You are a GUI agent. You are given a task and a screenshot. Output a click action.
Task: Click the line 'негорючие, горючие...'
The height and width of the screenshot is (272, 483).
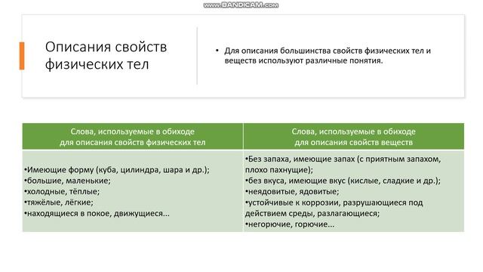[290, 224]
